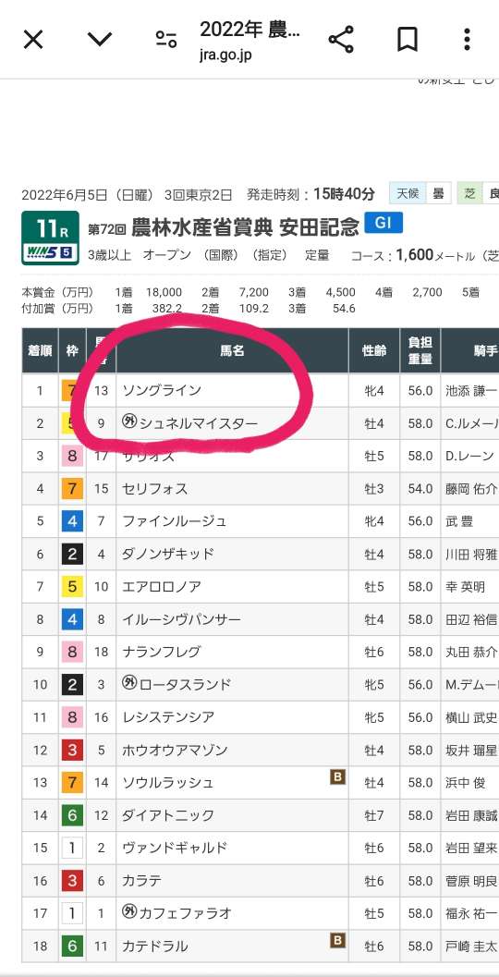Click the WIN5 badge icon
499x977 pixels.
coord(50,254)
